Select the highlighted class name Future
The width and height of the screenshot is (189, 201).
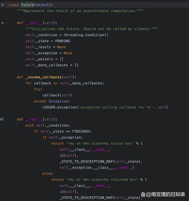(x=28, y=5)
